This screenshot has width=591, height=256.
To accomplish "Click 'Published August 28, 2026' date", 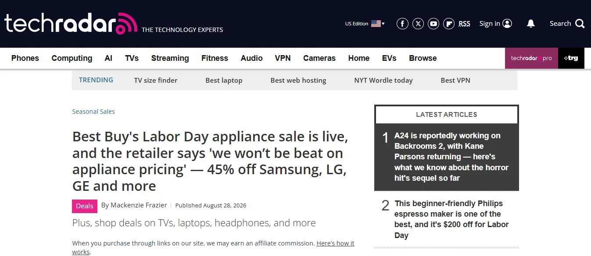I will click(211, 205).
